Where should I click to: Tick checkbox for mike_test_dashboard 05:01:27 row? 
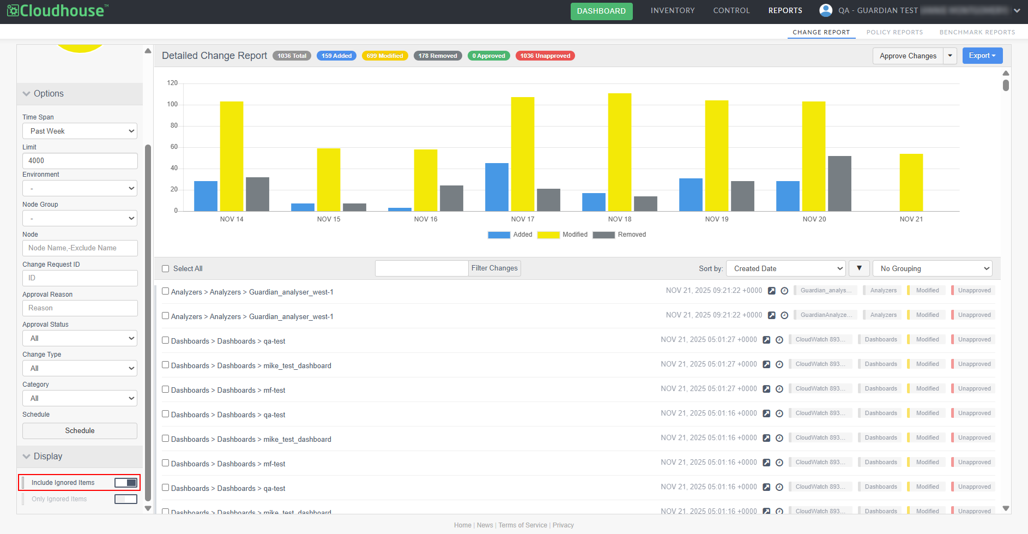point(166,365)
